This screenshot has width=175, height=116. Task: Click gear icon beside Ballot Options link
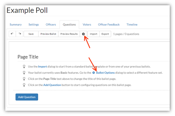point(94,73)
